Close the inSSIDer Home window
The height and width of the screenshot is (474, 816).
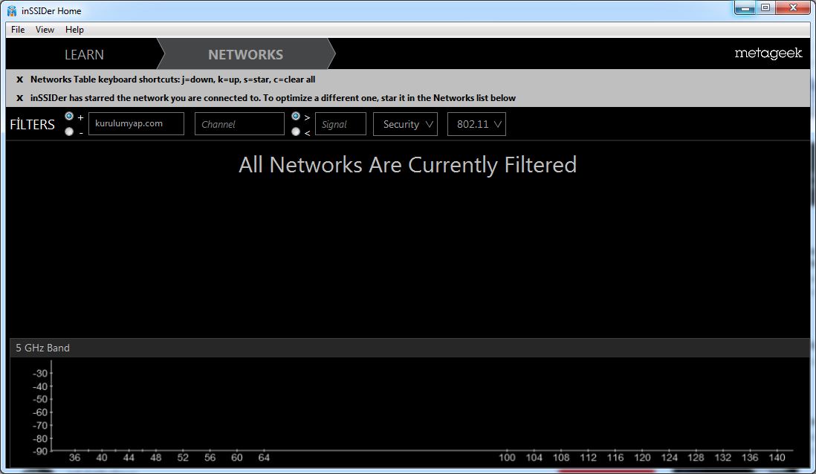pos(794,8)
